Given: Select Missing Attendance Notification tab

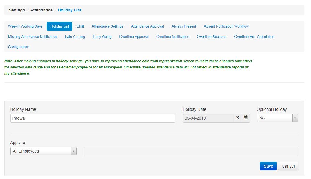Looking at the screenshot, I should tap(33, 37).
